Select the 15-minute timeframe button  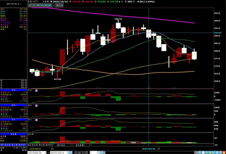[x=42, y=5]
